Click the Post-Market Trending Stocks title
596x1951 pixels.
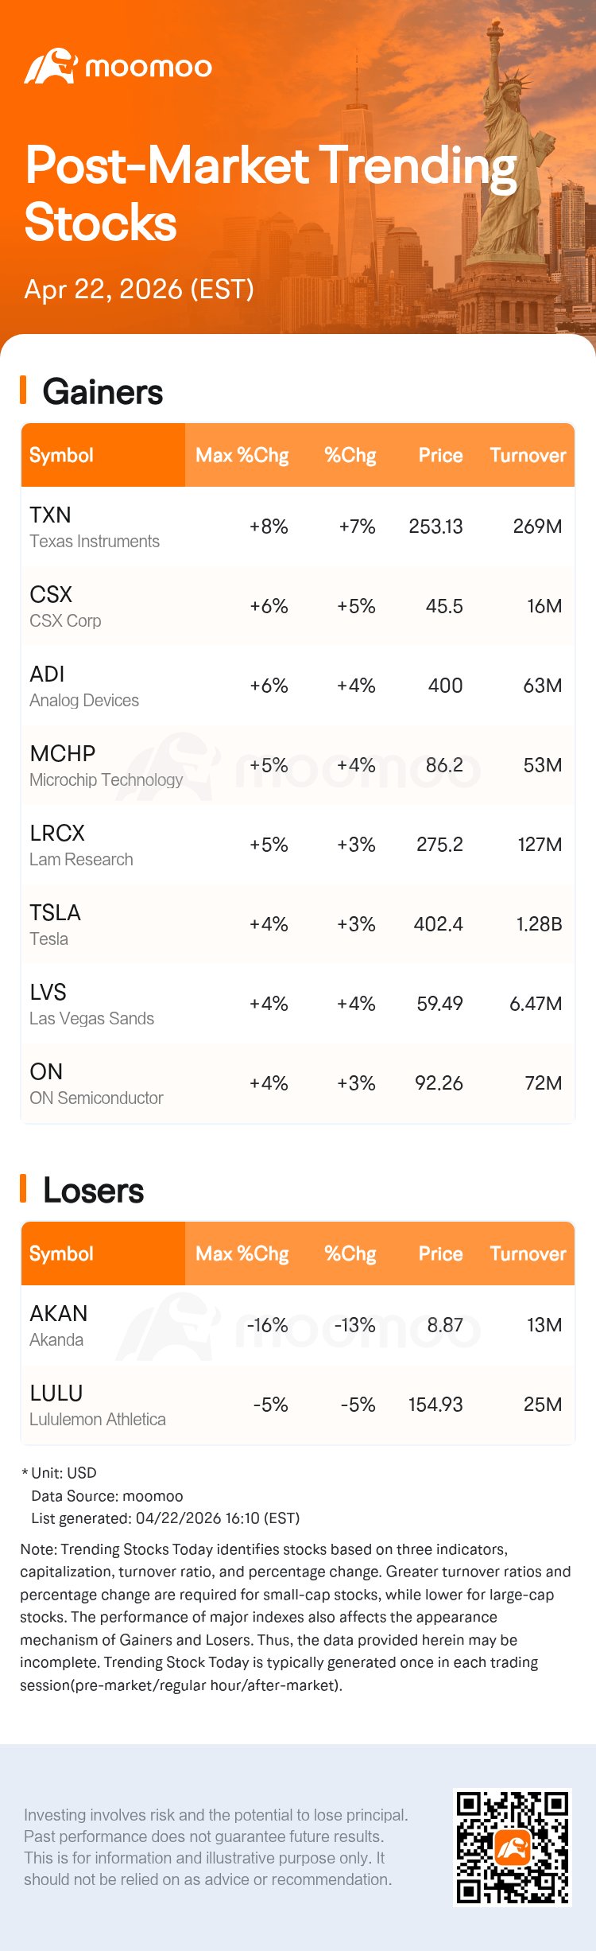(x=270, y=193)
